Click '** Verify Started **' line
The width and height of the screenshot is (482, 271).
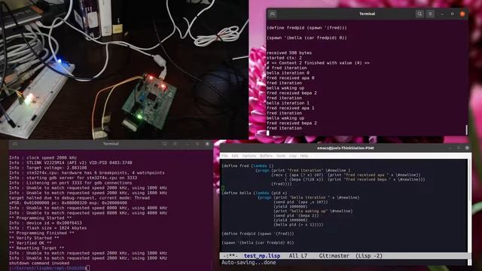click(x=34, y=238)
